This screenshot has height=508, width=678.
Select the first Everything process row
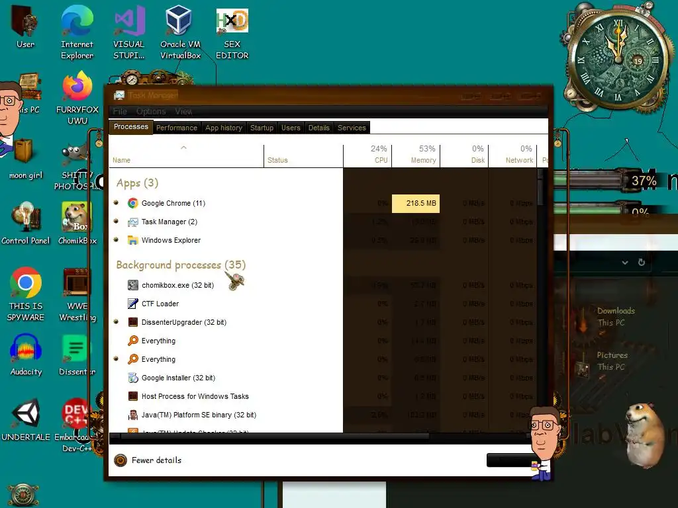322,341
